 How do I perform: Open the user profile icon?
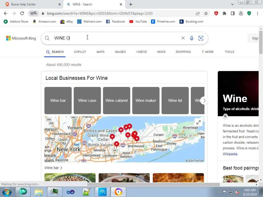click(x=241, y=13)
